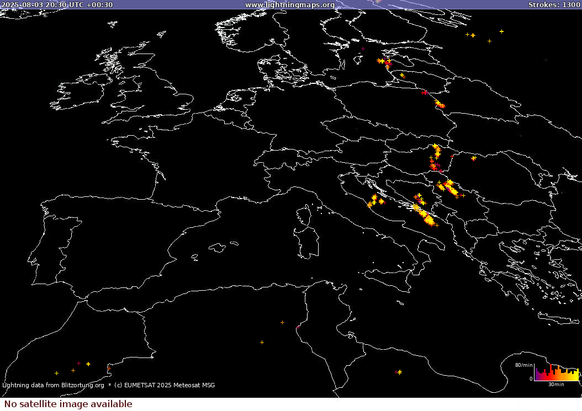Click the dense yellow lightning cluster on Adriatic coast
This screenshot has width=582, height=411.
pyautogui.click(x=426, y=217)
